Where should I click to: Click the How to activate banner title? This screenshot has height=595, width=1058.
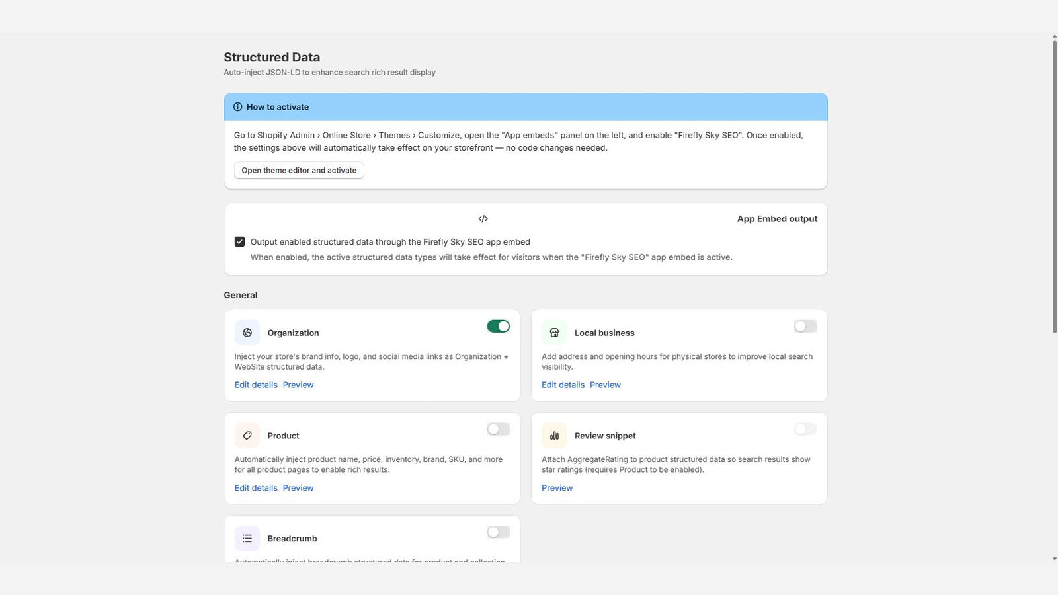tap(278, 107)
